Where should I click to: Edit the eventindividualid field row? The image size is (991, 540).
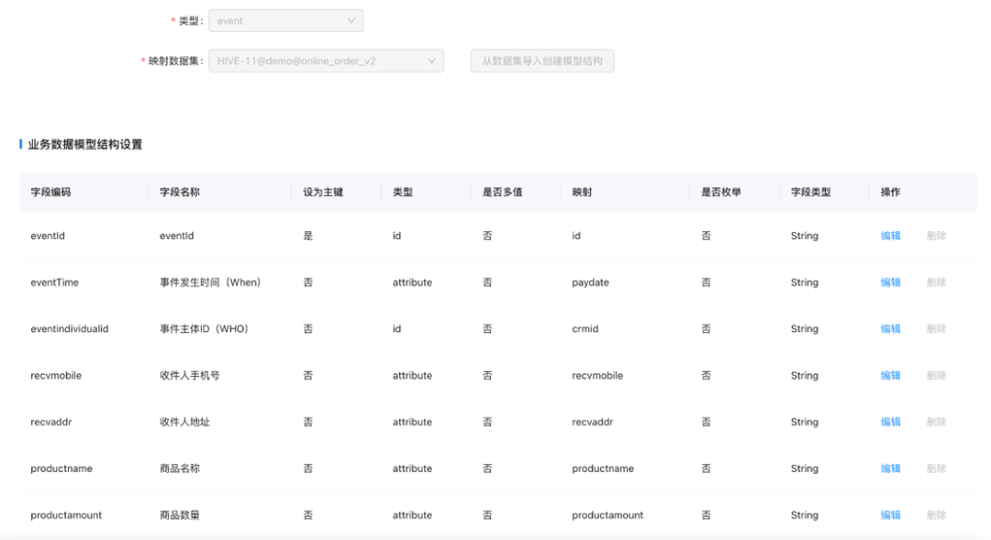[891, 328]
